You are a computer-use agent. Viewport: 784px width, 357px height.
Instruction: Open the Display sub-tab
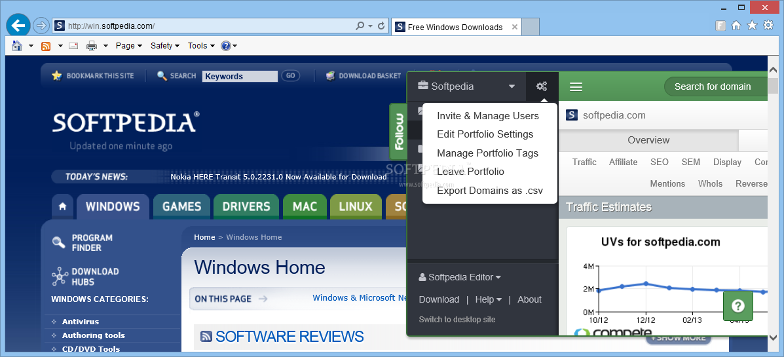(x=727, y=162)
